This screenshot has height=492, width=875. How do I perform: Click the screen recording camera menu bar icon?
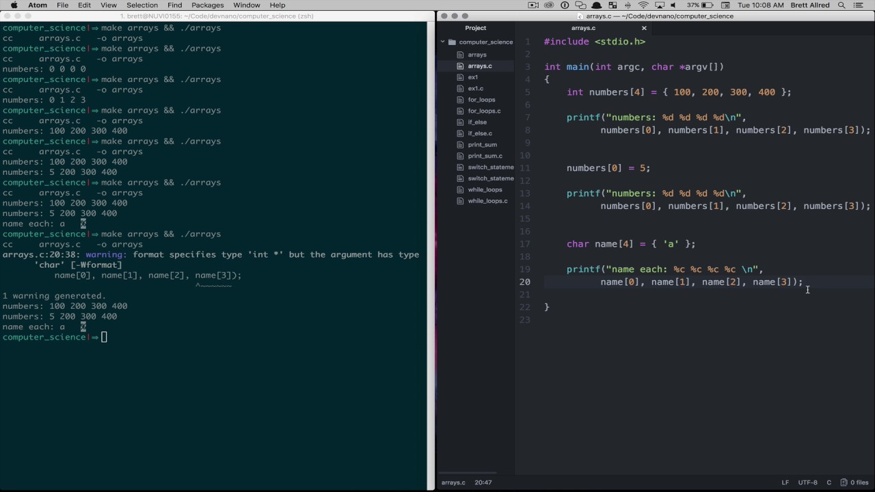click(534, 5)
